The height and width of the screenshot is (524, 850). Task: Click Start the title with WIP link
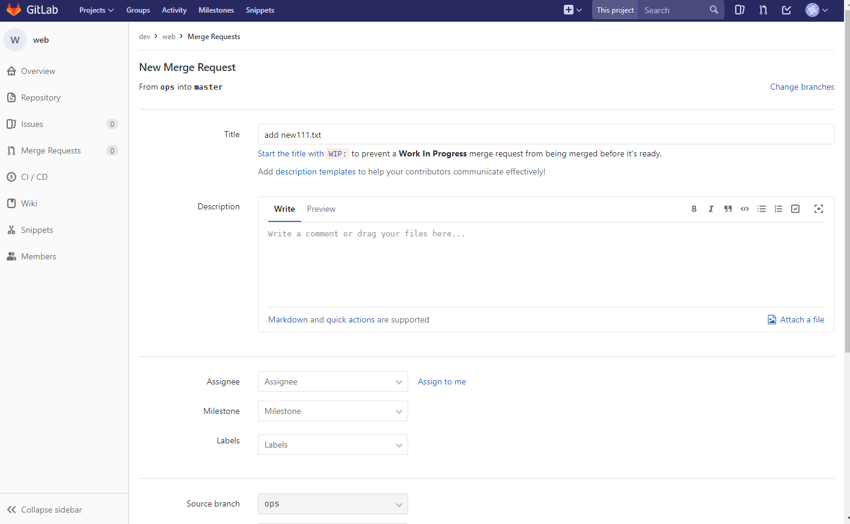[x=303, y=153]
